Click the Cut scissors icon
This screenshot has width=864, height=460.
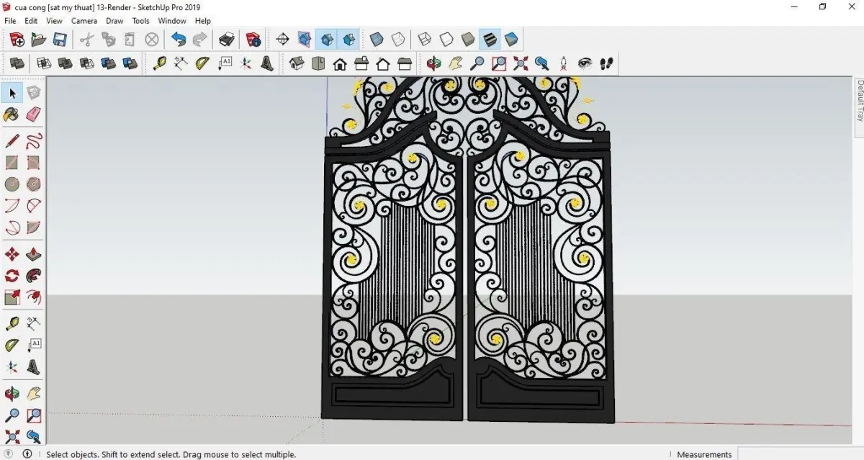click(x=88, y=40)
